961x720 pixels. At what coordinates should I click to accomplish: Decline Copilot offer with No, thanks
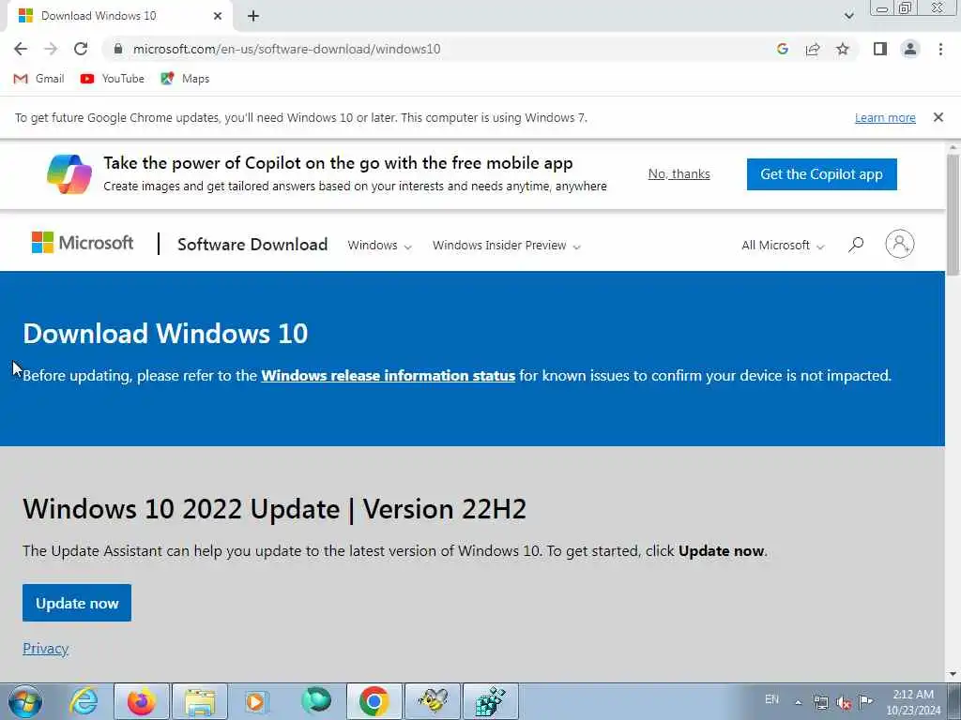tap(679, 173)
